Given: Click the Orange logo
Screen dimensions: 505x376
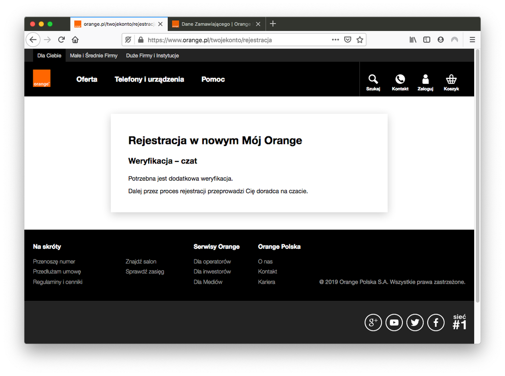Looking at the screenshot, I should pyautogui.click(x=41, y=79).
